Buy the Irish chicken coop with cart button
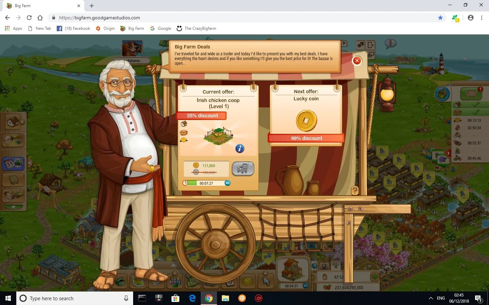 pyautogui.click(x=243, y=168)
